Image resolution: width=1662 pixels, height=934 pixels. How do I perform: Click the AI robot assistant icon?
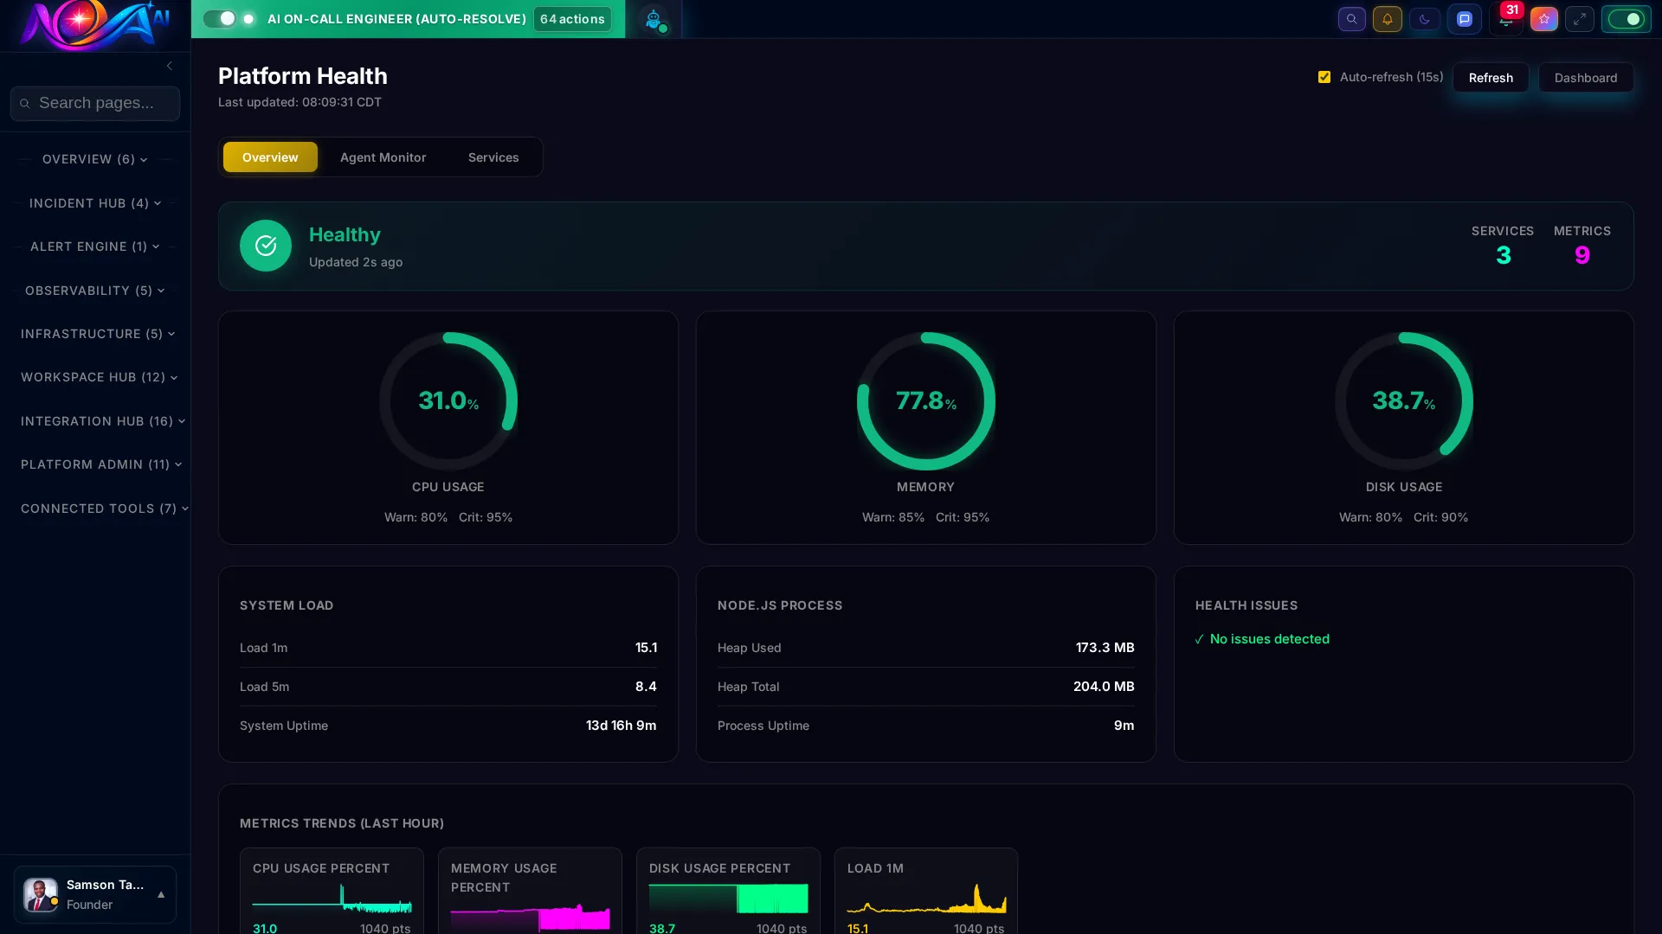coord(655,19)
